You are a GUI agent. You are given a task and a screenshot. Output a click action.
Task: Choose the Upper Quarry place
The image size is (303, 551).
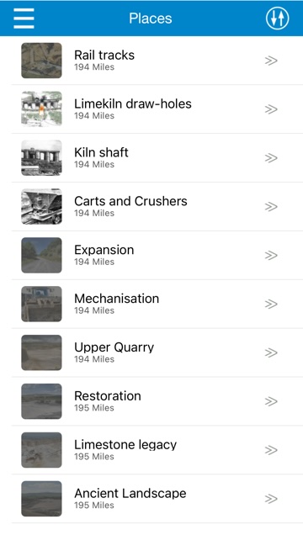coord(157,352)
